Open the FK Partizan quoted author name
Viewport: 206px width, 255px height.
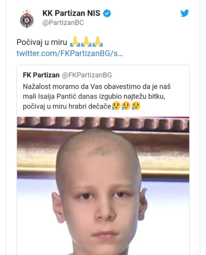point(41,75)
